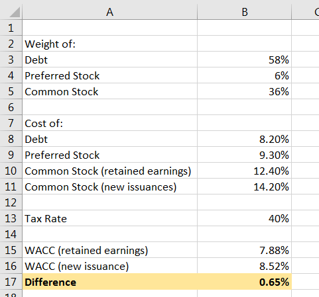This screenshot has width=319, height=297.
Task: Select column B header
Action: point(245,12)
